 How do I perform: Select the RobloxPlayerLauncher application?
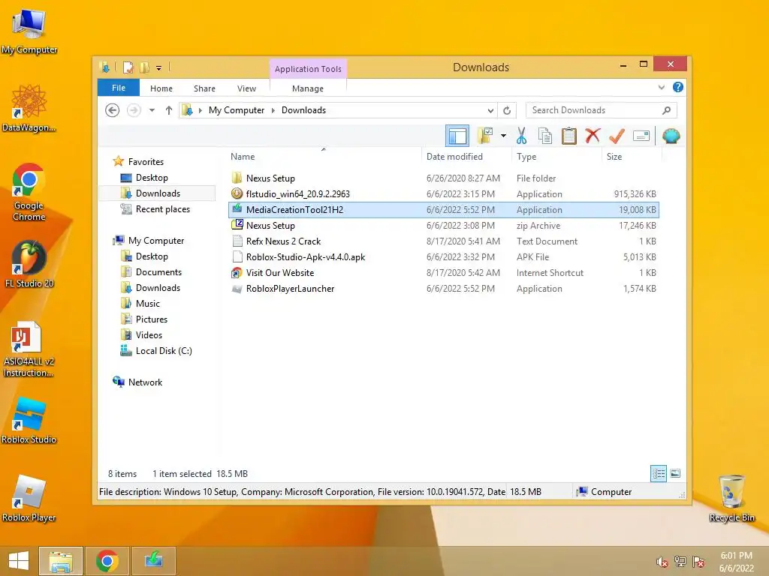click(444, 289)
